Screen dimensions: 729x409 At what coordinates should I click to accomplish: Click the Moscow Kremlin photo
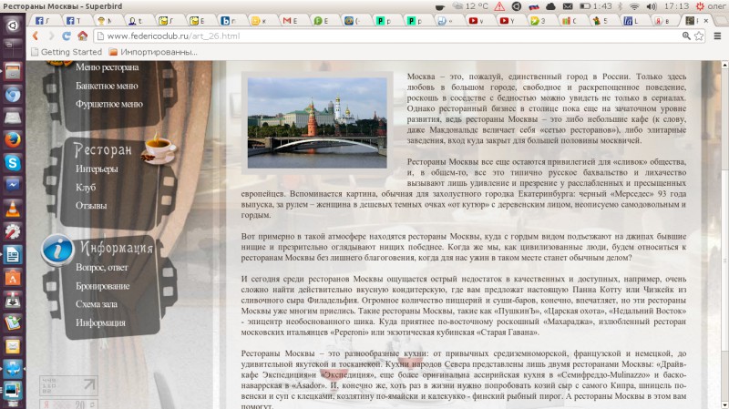click(317, 123)
